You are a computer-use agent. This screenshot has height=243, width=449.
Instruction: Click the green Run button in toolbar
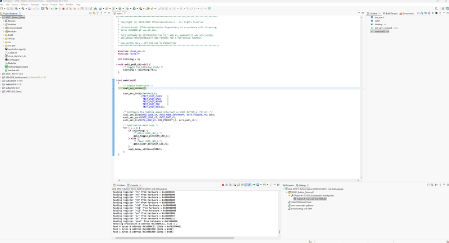[134, 8]
